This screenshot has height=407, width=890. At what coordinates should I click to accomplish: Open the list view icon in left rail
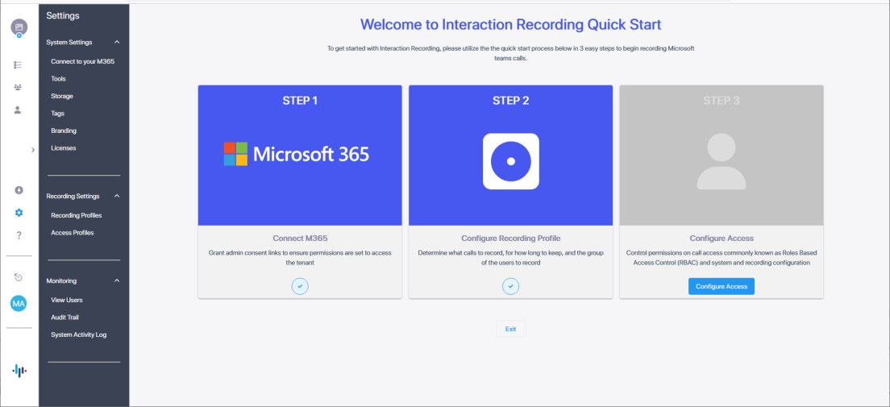click(x=19, y=64)
